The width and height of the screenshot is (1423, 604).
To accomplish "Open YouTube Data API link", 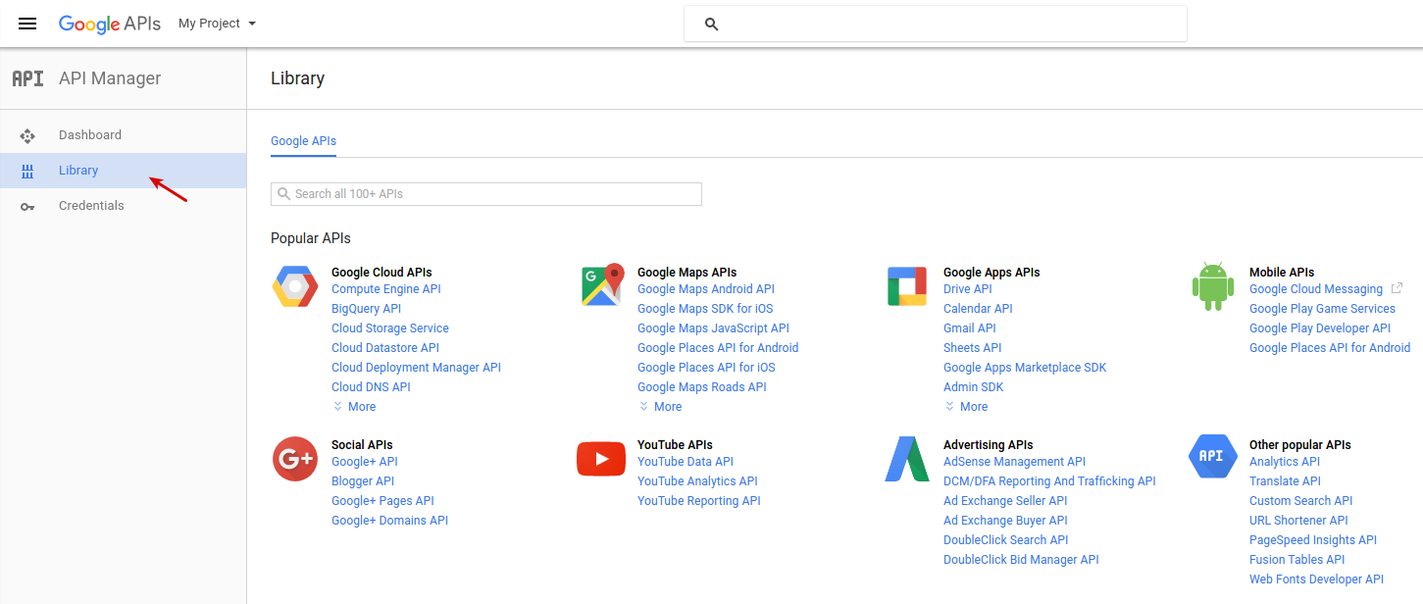I will click(686, 462).
